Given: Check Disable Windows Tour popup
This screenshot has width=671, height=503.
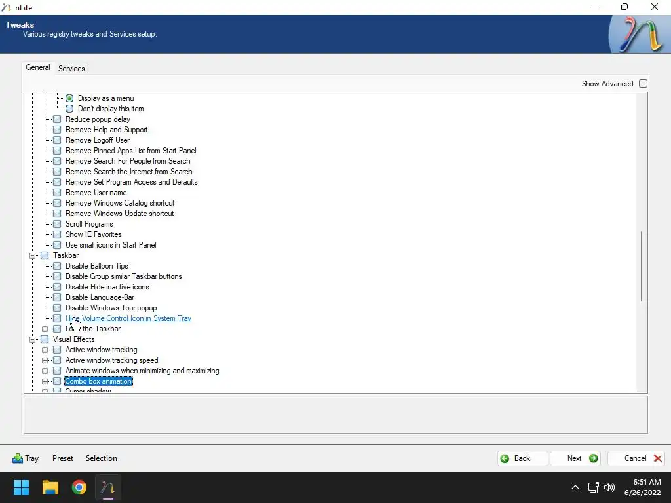Looking at the screenshot, I should tap(57, 308).
